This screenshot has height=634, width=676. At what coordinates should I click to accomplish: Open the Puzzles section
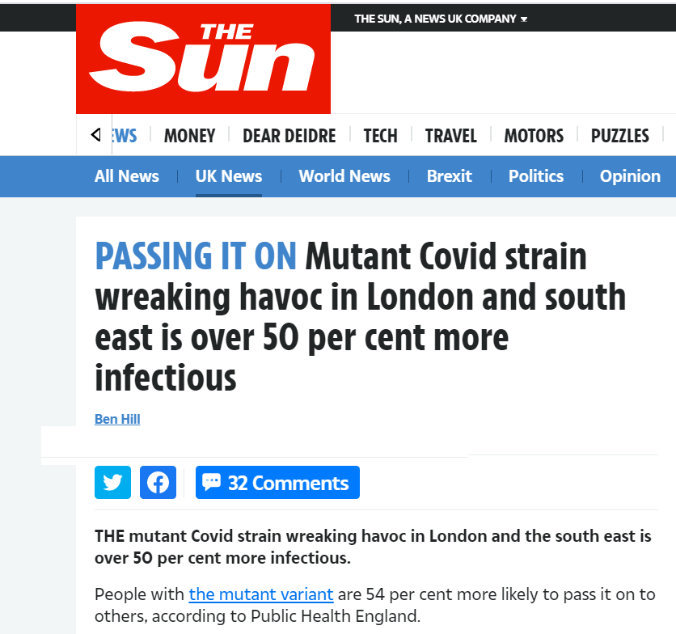pos(619,136)
